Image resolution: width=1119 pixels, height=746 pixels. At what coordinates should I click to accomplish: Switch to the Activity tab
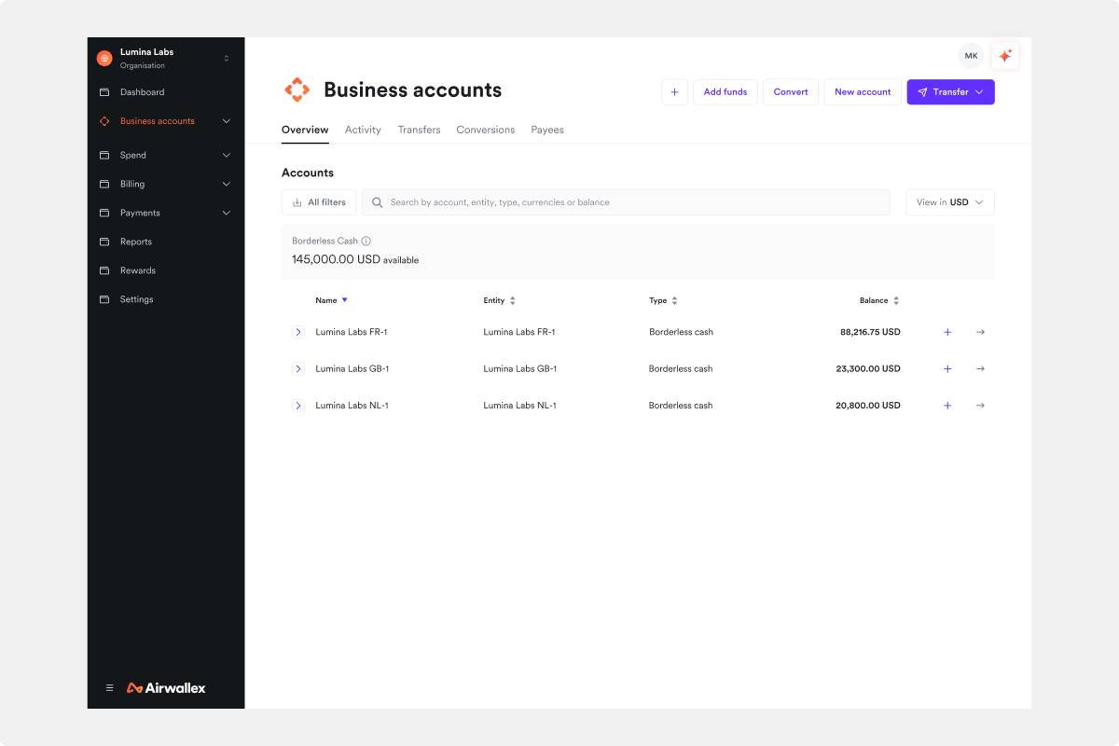363,130
